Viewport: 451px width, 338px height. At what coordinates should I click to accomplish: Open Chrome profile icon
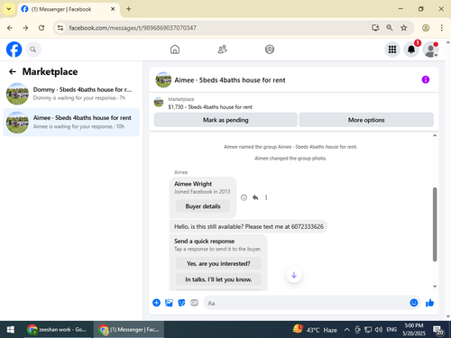click(426, 28)
